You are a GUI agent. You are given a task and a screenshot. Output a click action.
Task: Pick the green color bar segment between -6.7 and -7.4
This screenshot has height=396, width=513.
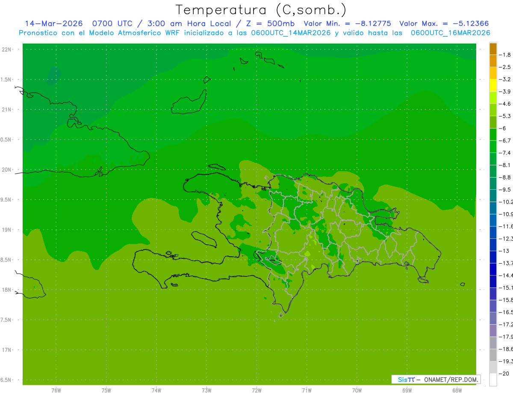pyautogui.click(x=493, y=147)
